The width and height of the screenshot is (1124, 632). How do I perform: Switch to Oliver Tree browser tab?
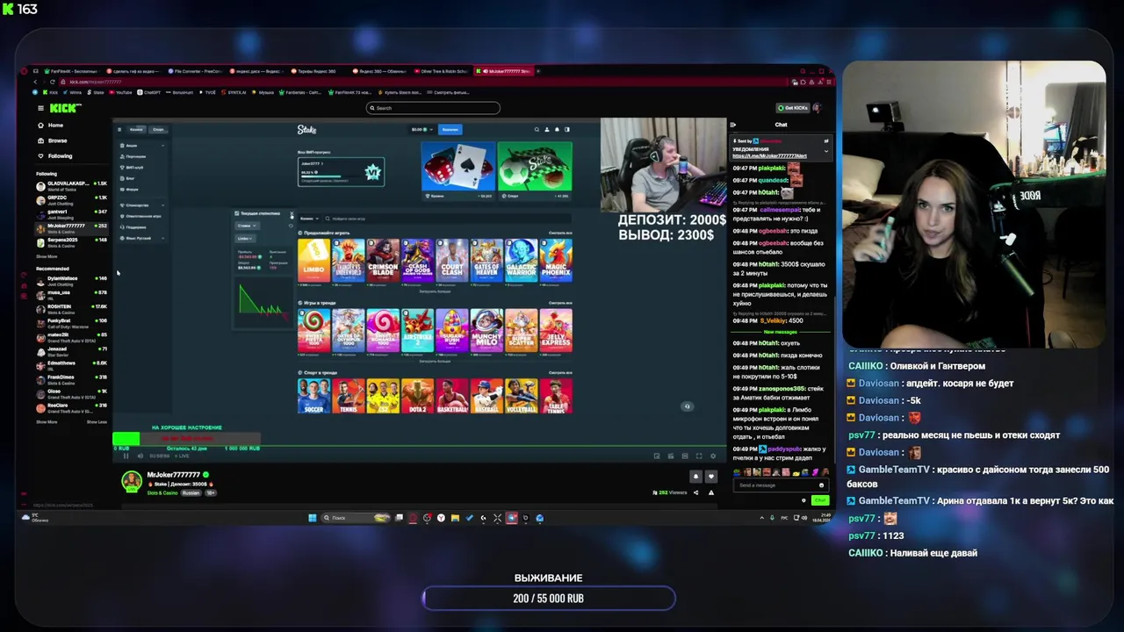[x=443, y=71]
